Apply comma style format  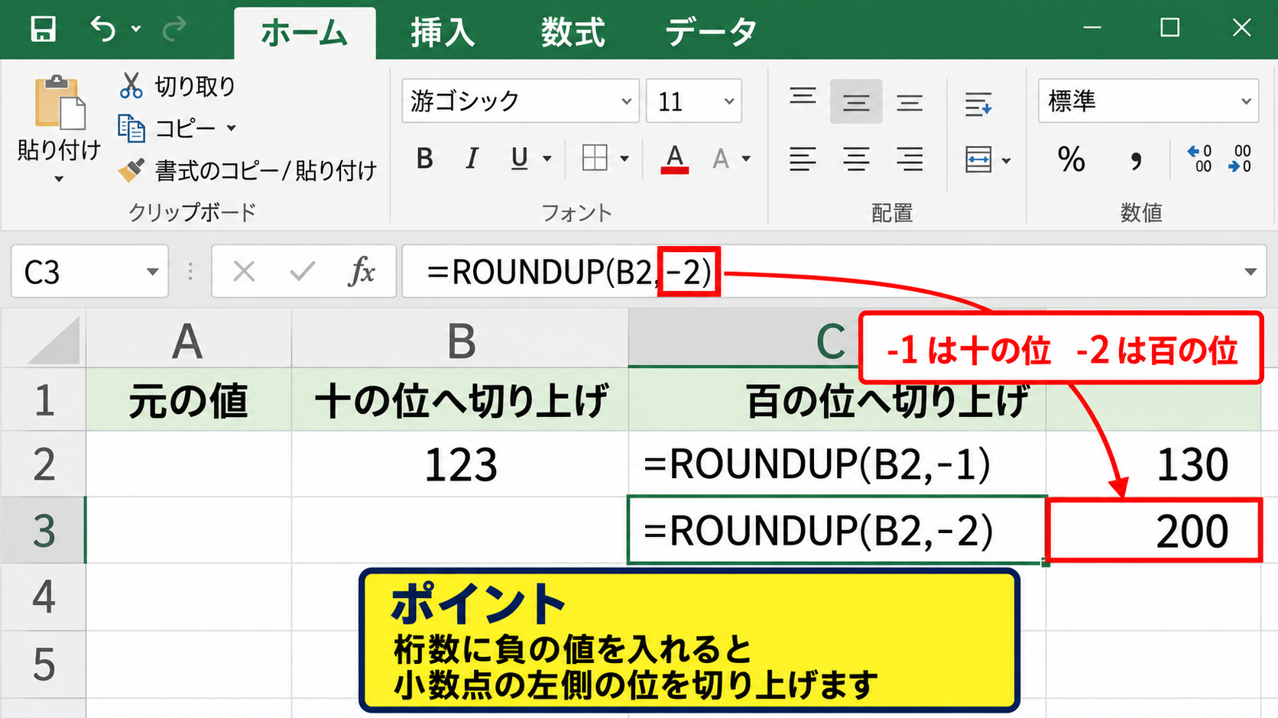(x=1136, y=160)
